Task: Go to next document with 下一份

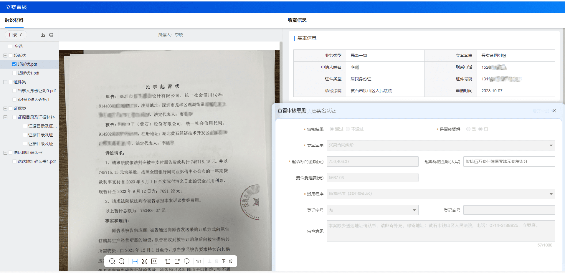Action: click(x=227, y=261)
